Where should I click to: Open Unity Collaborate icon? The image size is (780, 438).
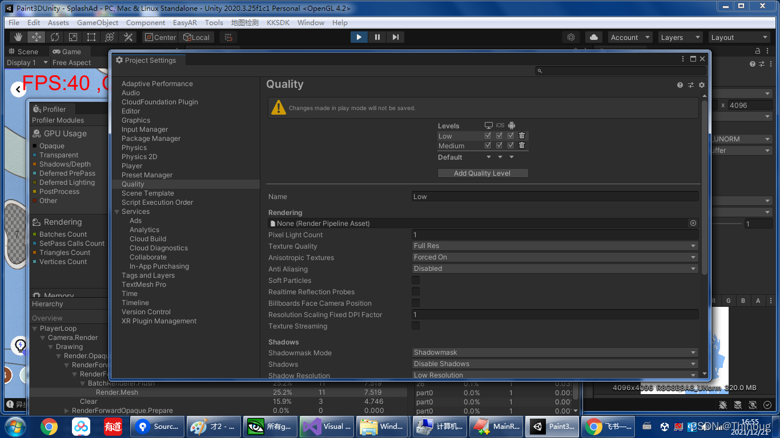[x=571, y=37]
